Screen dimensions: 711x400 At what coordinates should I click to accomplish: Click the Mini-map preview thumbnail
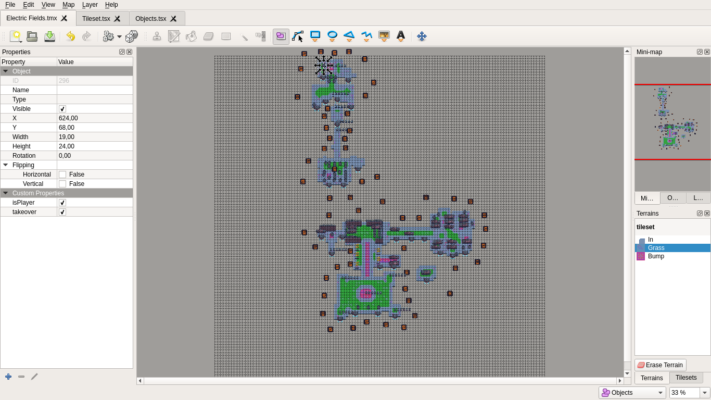(672, 124)
